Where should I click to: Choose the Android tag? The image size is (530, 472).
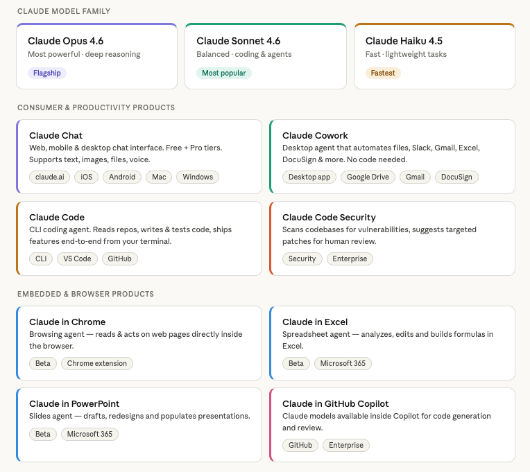coord(122,177)
